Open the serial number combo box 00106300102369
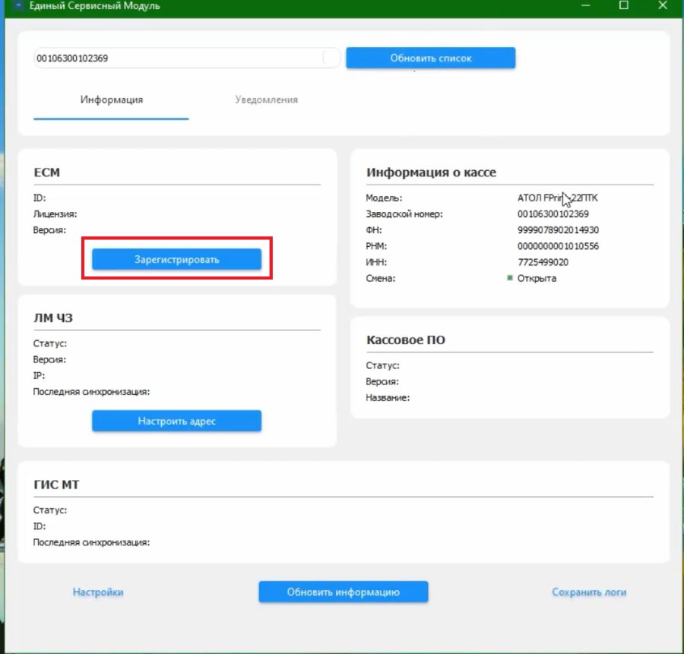This screenshot has width=684, height=654. pyautogui.click(x=187, y=58)
